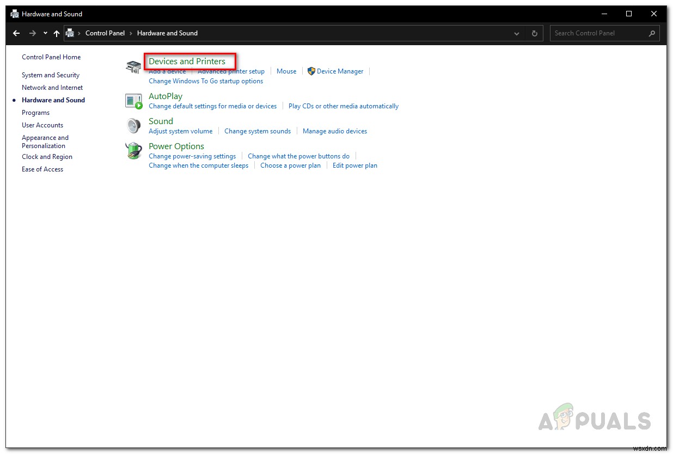Image resolution: width=673 pixels, height=454 pixels.
Task: Change default settings for media or devices
Action: pyautogui.click(x=212, y=106)
